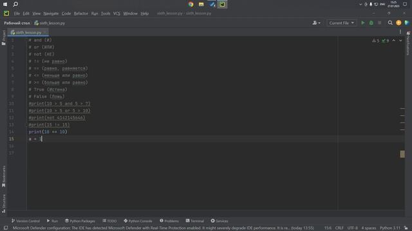Show the warnings count inspection widget

pyautogui.click(x=376, y=40)
